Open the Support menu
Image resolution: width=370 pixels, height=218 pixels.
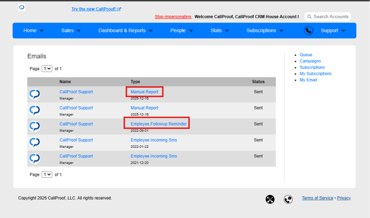pyautogui.click(x=329, y=30)
